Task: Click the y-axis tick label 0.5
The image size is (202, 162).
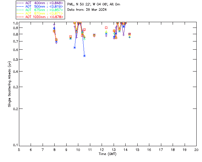Action: pos(15,59)
